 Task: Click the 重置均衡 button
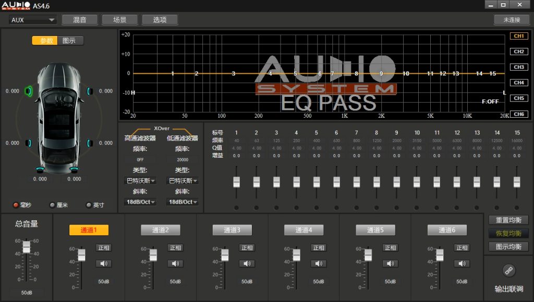click(508, 220)
